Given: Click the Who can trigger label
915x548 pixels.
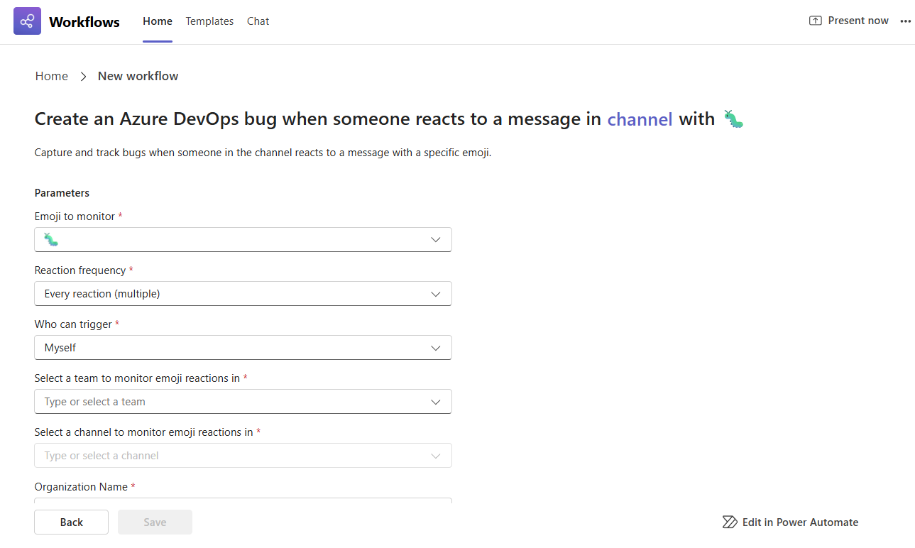Looking at the screenshot, I should pos(73,324).
